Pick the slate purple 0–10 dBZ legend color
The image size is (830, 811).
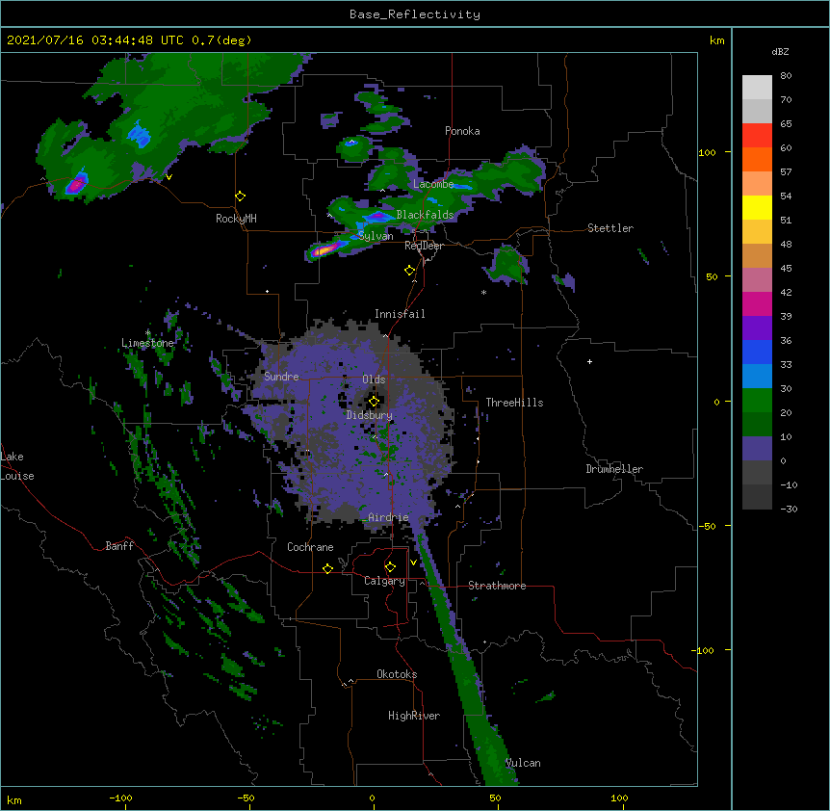(757, 449)
